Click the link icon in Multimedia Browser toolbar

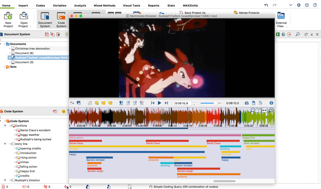90,103
